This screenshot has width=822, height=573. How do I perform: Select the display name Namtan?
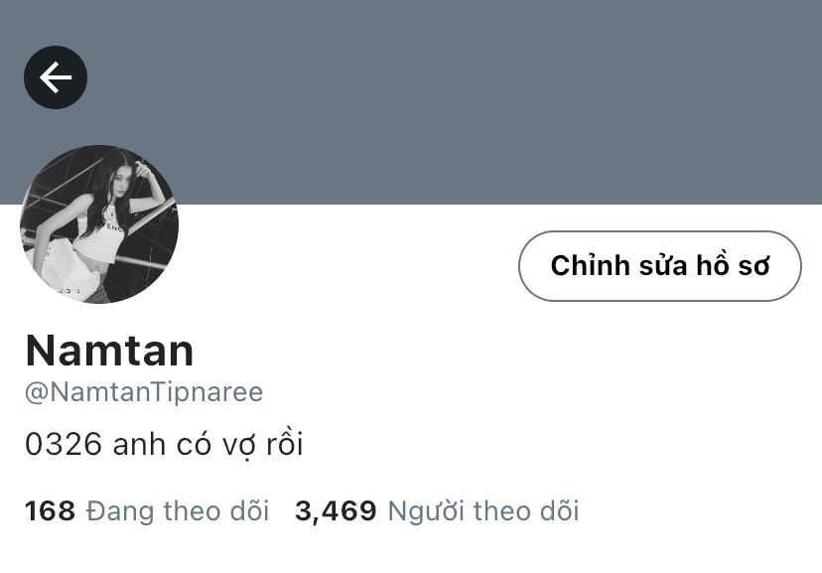click(x=109, y=351)
